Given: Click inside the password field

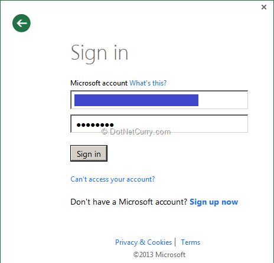Looking at the screenshot, I should click(x=159, y=124).
